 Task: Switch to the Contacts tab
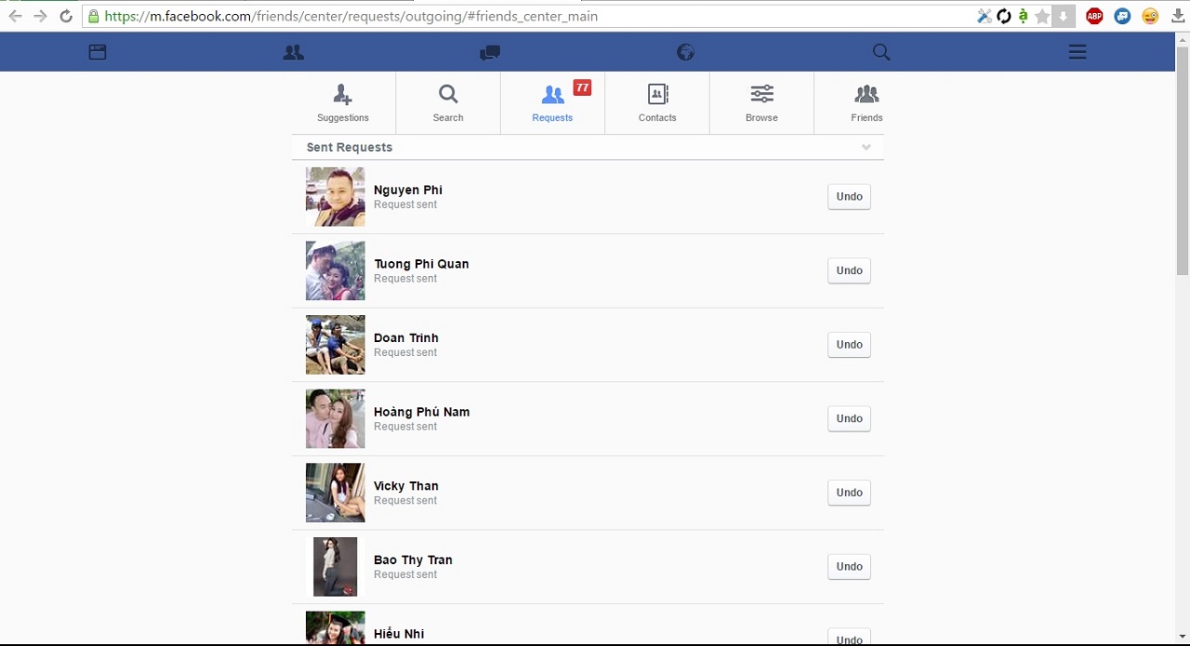pyautogui.click(x=657, y=102)
